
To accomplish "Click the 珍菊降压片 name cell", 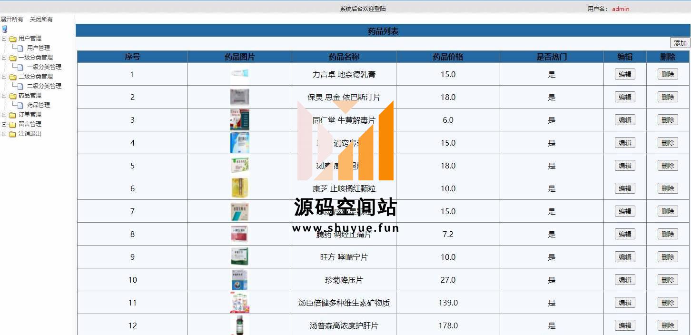I will click(x=344, y=280).
